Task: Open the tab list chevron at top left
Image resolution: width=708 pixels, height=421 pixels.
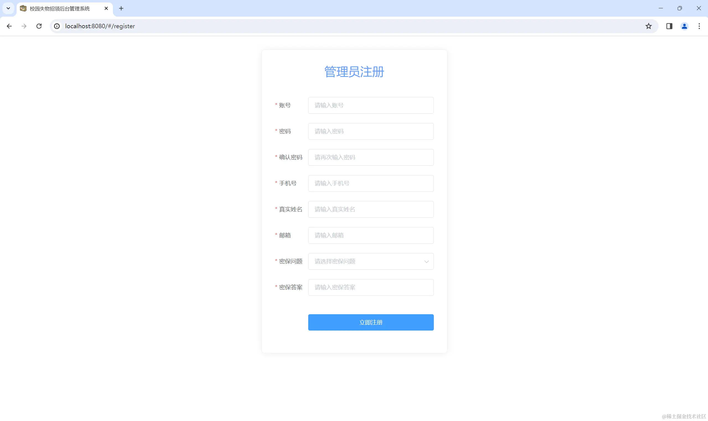Action: coord(8,8)
